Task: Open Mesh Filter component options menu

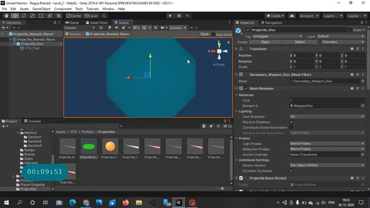Action: tap(363, 75)
